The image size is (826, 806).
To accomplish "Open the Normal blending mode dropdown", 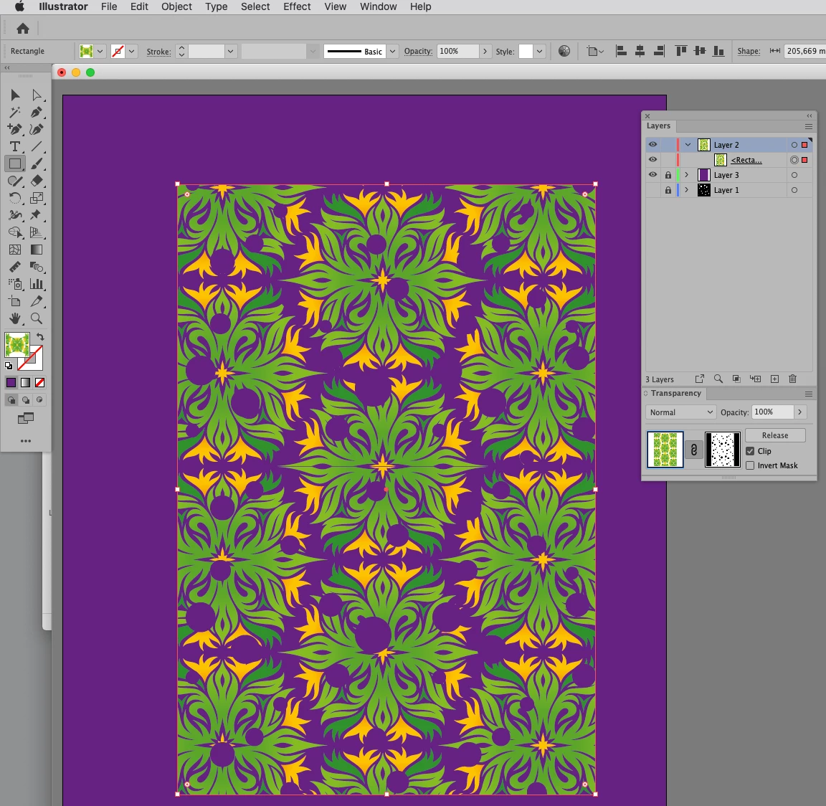I will click(x=680, y=412).
